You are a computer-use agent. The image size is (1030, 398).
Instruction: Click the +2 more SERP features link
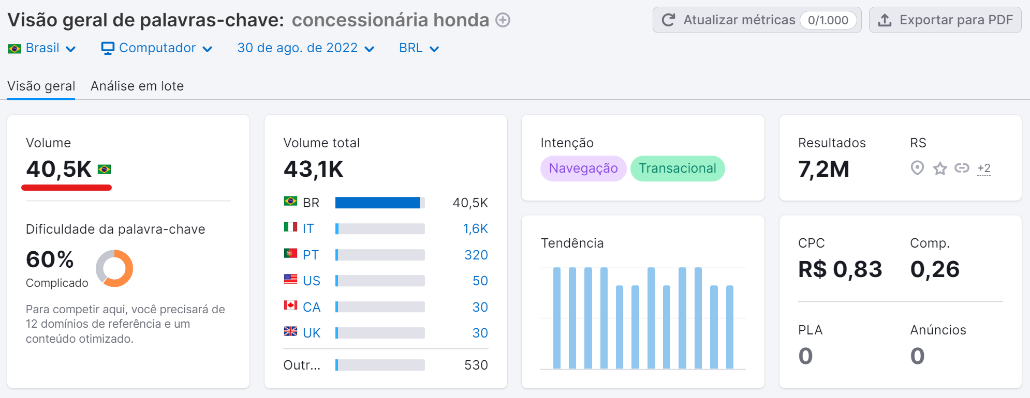pos(984,168)
